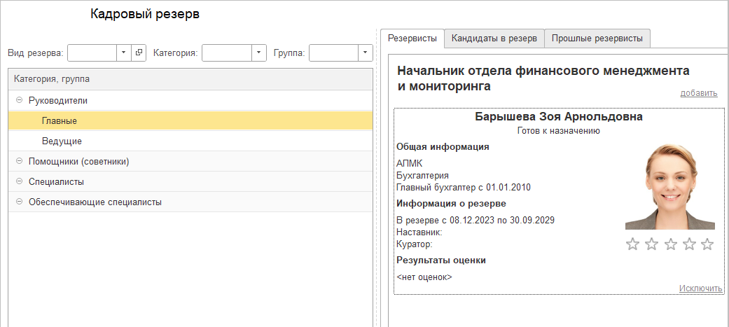Rate candidate with the first star
The width and height of the screenshot is (729, 327).
pyautogui.click(x=632, y=244)
